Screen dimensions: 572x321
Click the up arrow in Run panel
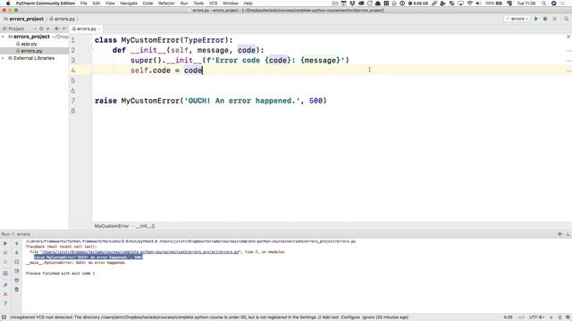(x=16, y=243)
